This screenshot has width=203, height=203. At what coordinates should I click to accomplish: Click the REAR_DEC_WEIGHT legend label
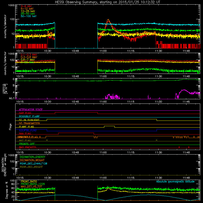[x=31, y=167]
